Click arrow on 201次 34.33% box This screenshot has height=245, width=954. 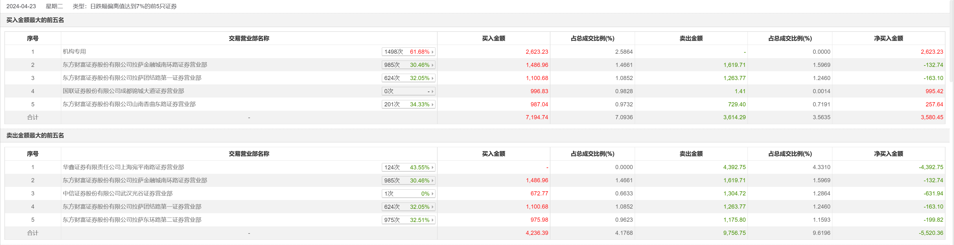pyautogui.click(x=432, y=105)
